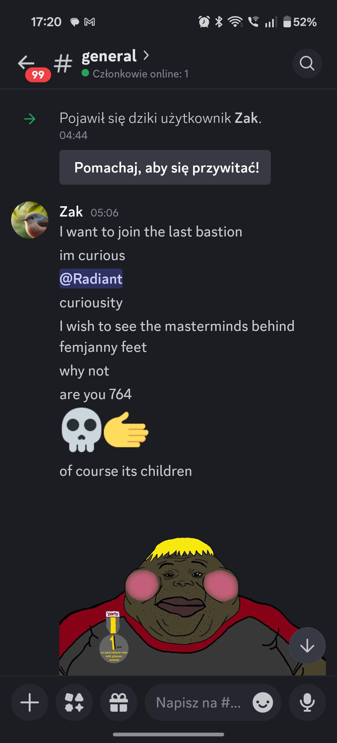
Task: Tap the channel hashtag icon
Action: tap(63, 63)
